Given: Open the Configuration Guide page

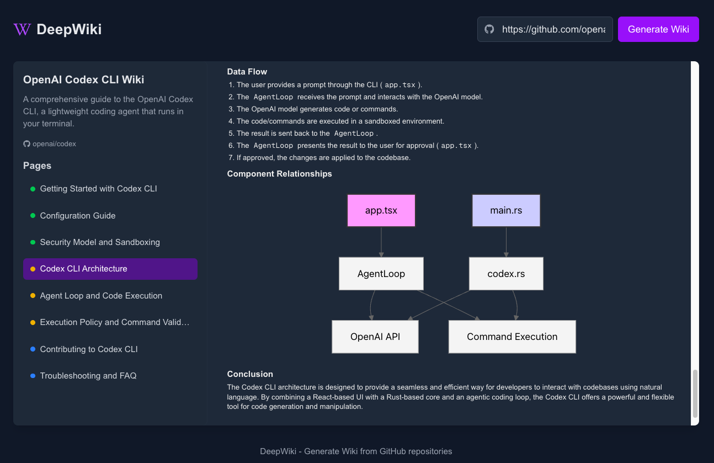Looking at the screenshot, I should pos(110,216).
